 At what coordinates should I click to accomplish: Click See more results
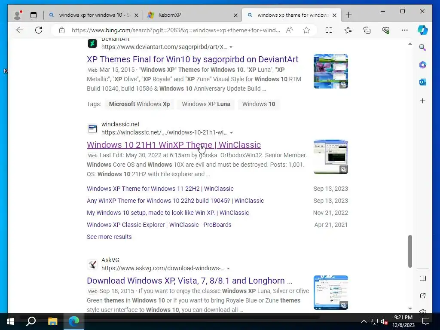(109, 237)
